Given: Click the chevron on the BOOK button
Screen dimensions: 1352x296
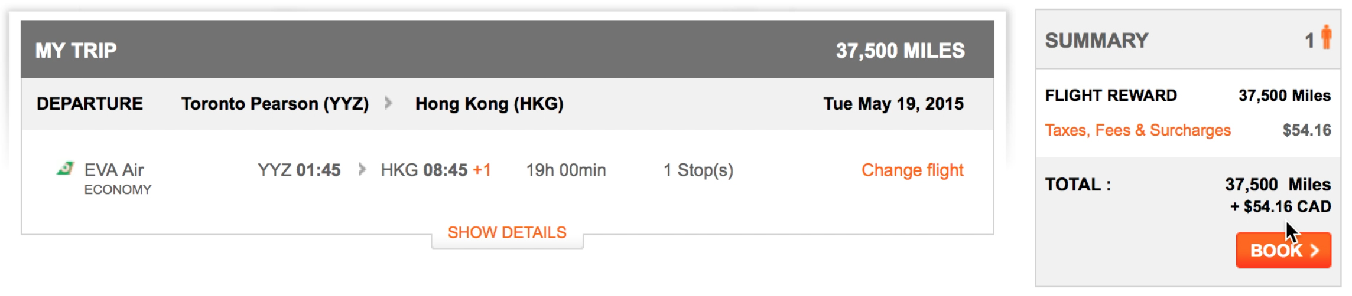Looking at the screenshot, I should point(1315,251).
